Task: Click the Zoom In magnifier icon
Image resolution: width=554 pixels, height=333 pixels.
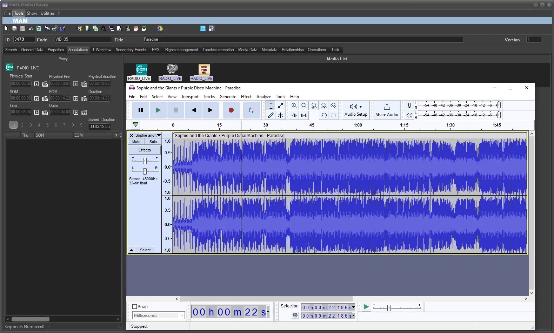Action: (x=294, y=106)
